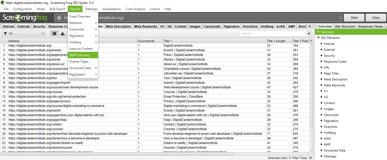Viewport: 387px width, 160px height.
Task: Switch to the H1 tab
Action: [x=162, y=26]
